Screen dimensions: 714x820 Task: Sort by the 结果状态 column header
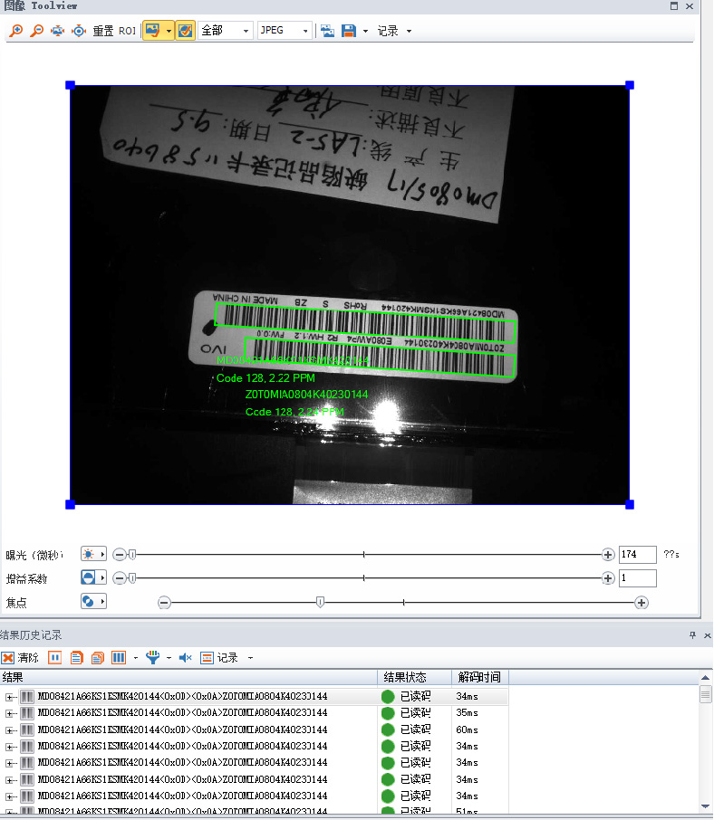tap(415, 677)
